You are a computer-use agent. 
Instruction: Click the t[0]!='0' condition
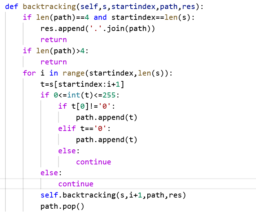(x=91, y=106)
